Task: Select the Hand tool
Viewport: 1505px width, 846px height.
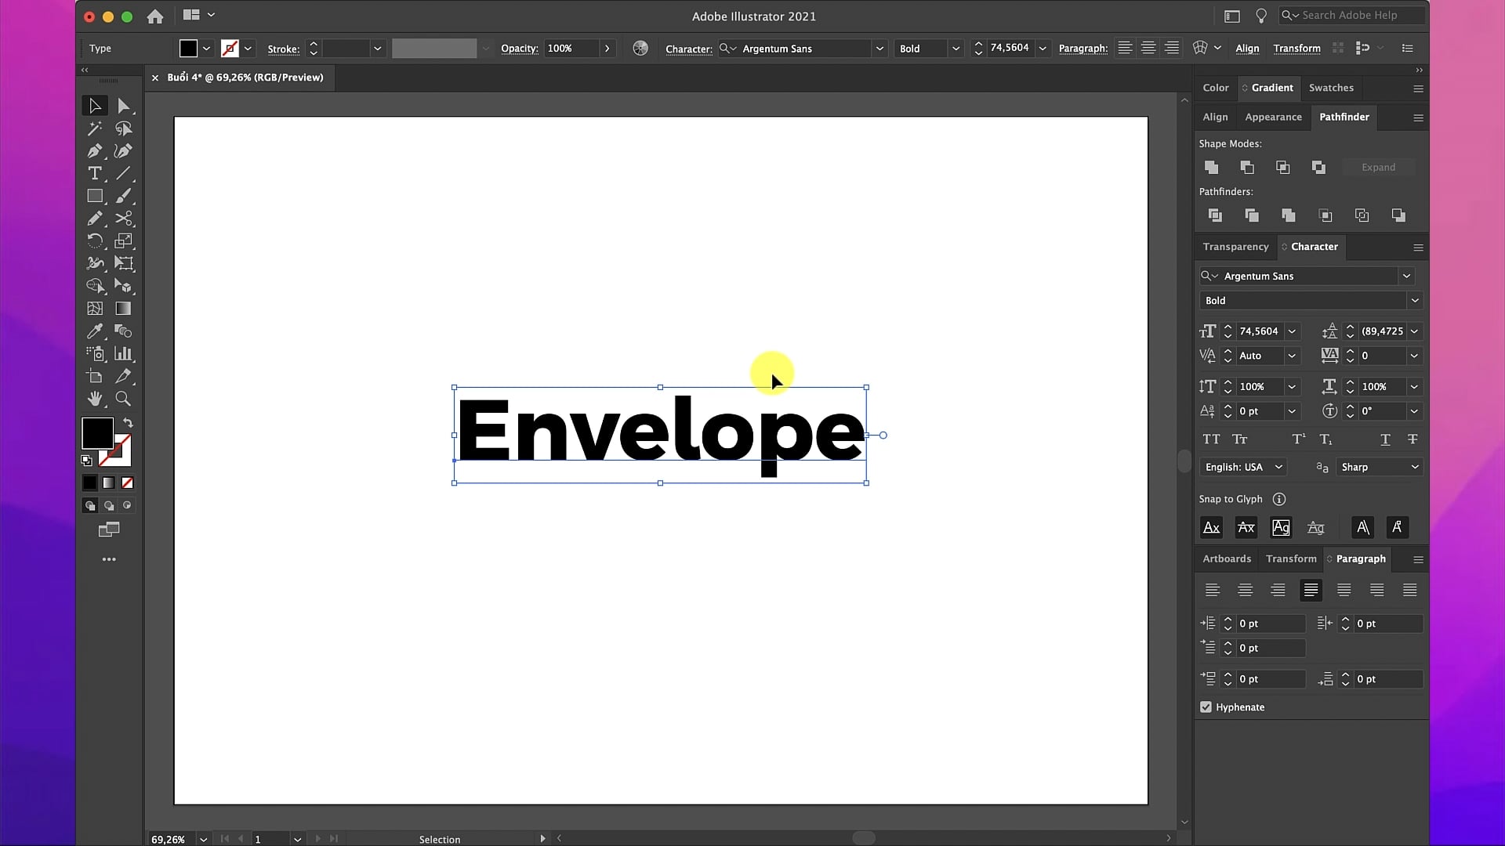Action: 95,399
